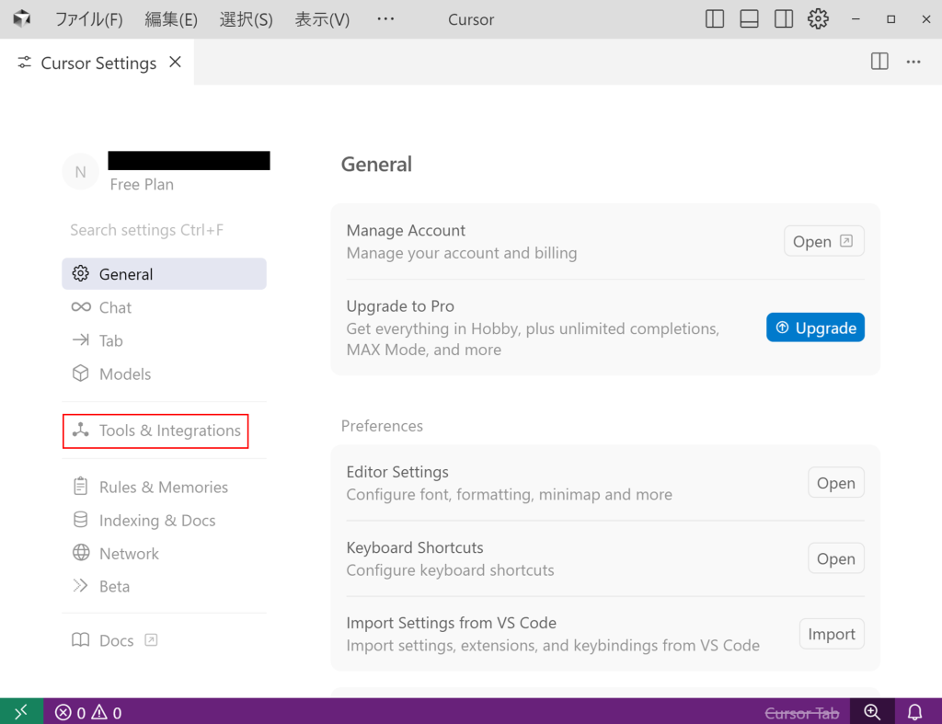
Task: Click errors and warnings status indicator
Action: (x=88, y=712)
